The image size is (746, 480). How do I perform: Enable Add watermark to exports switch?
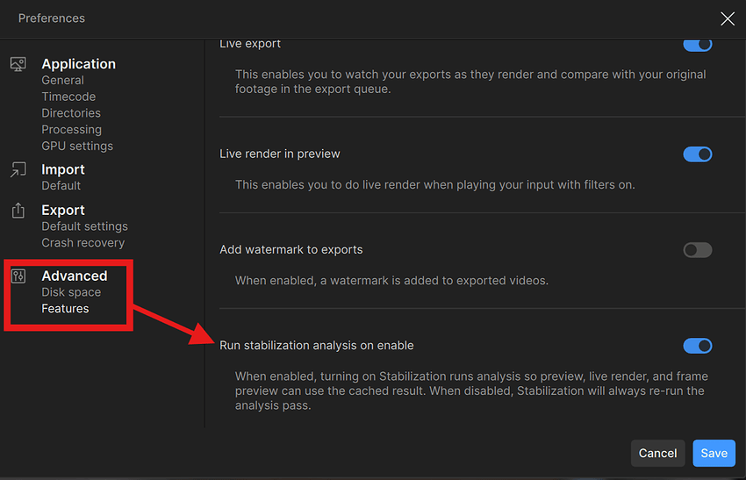point(698,250)
